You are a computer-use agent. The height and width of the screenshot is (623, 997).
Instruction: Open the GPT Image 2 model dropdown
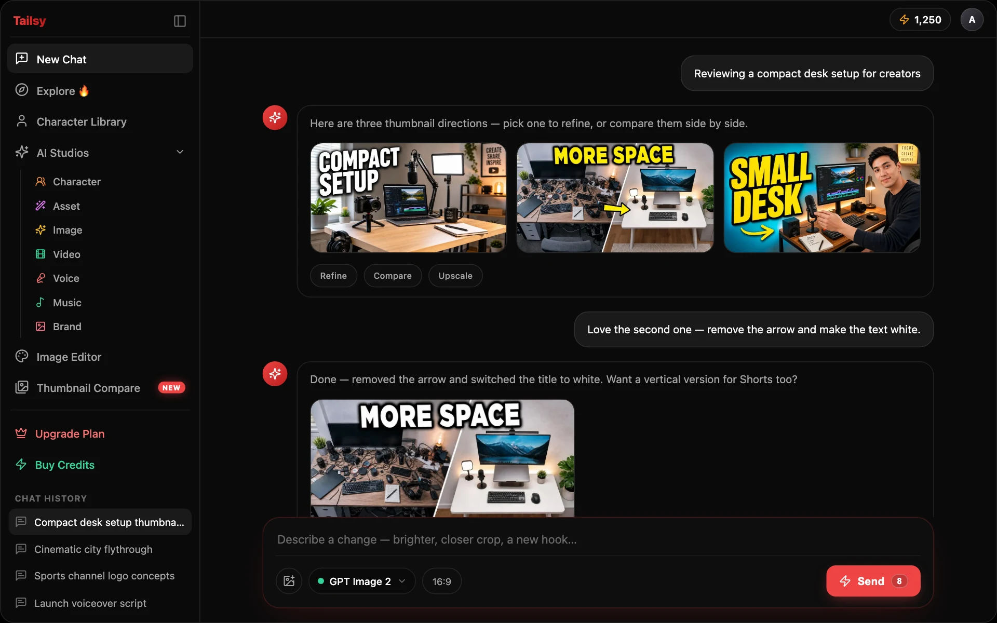tap(362, 581)
